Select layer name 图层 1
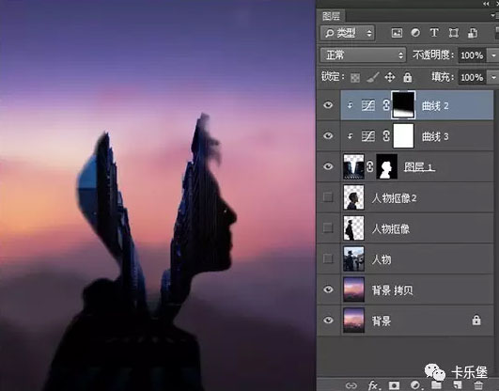 (419, 167)
